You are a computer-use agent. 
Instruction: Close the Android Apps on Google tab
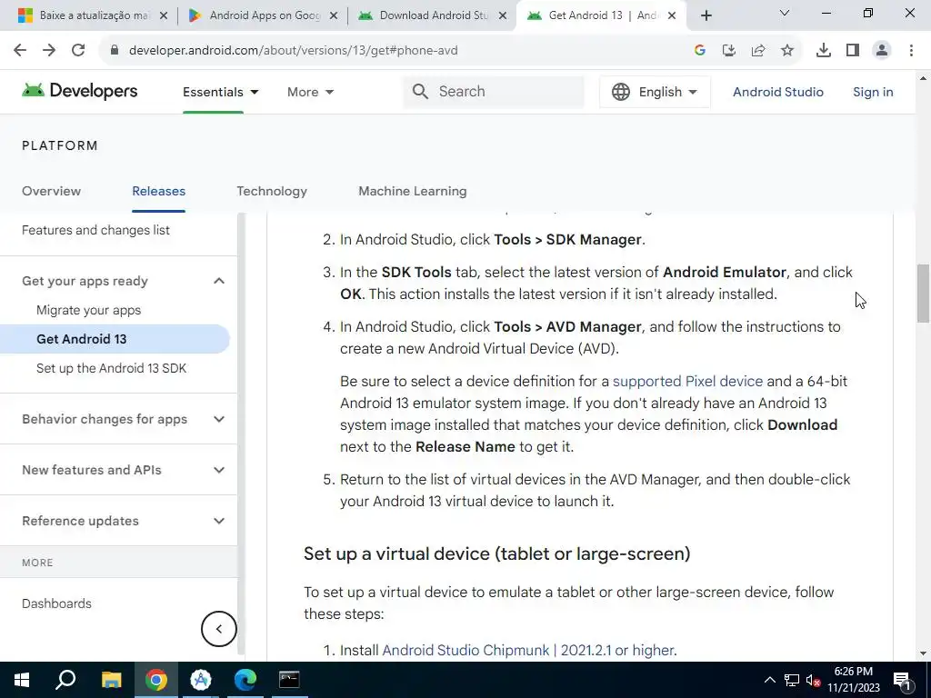click(x=334, y=16)
